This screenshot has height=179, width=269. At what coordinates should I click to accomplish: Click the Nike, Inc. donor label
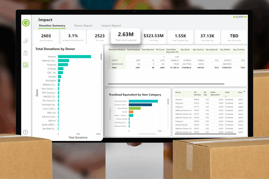pos(52,113)
